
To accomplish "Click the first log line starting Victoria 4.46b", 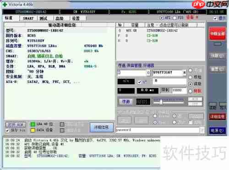I will 92,140.
